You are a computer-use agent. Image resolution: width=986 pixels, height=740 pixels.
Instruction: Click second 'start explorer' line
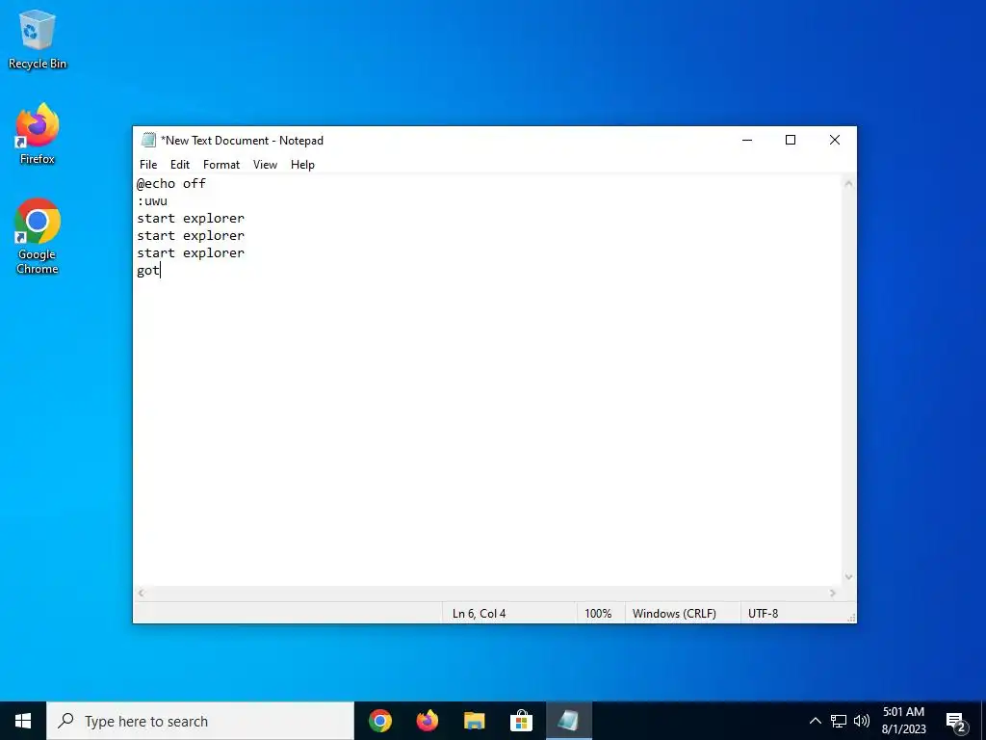tap(191, 235)
